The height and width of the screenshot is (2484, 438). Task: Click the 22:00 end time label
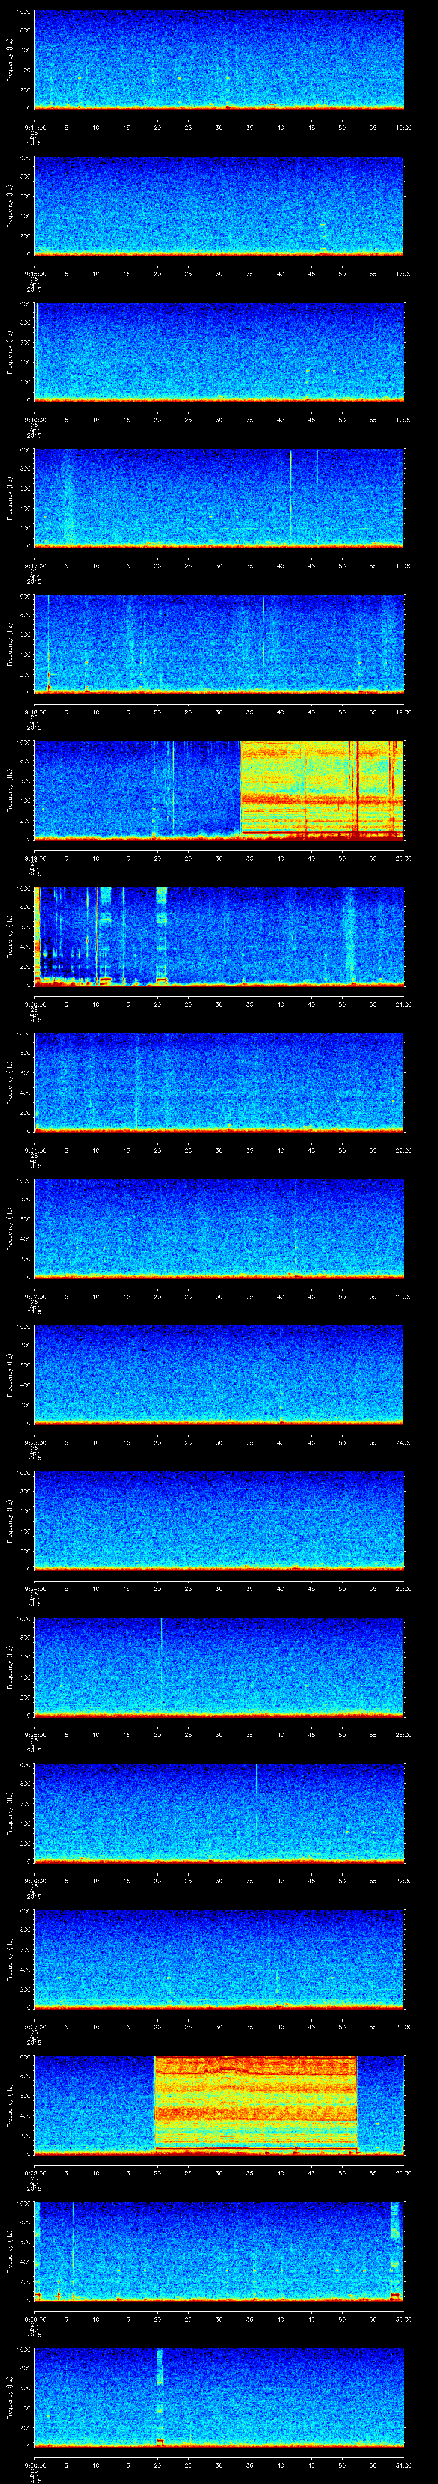pos(403,1150)
